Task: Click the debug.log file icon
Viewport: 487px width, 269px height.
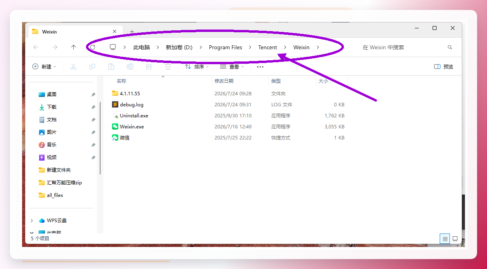Action: [x=115, y=105]
